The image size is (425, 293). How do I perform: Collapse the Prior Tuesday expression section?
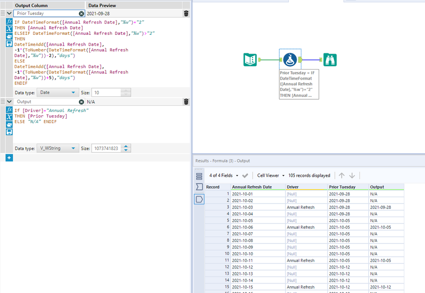[x=9, y=14]
